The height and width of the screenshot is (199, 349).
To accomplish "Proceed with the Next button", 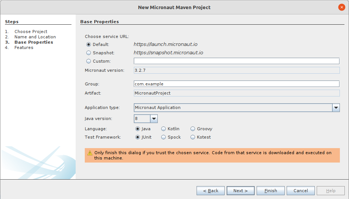I will coord(241,191).
